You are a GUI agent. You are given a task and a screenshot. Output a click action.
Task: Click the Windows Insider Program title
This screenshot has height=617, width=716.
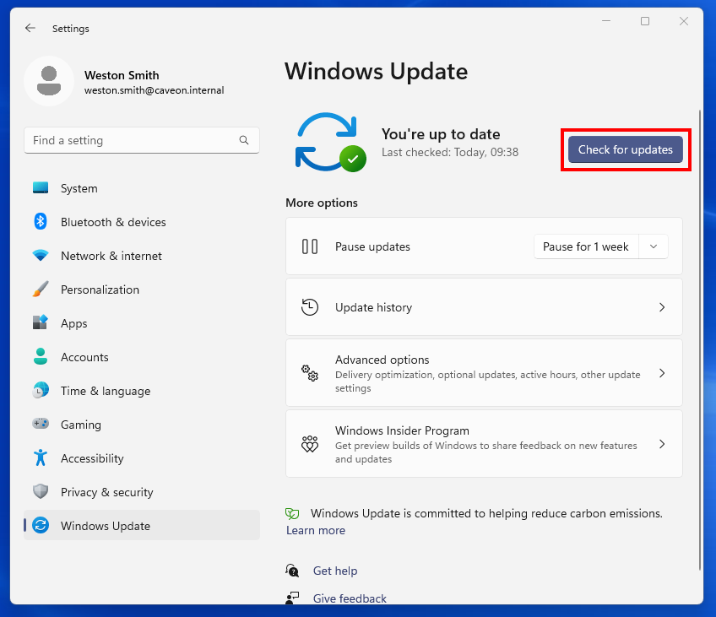(x=402, y=430)
